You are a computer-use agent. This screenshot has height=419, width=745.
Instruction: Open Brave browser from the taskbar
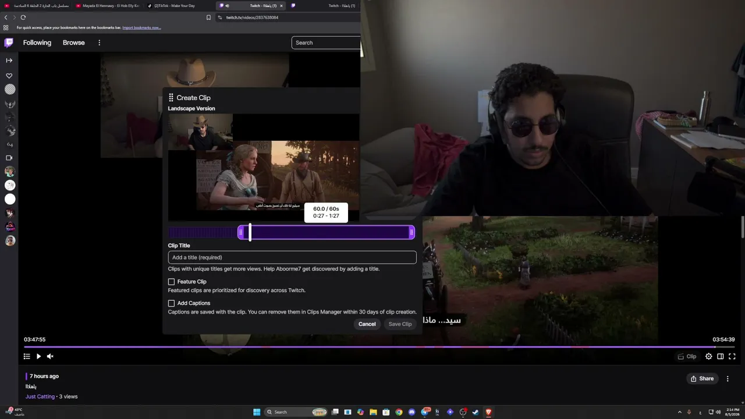tap(488, 412)
